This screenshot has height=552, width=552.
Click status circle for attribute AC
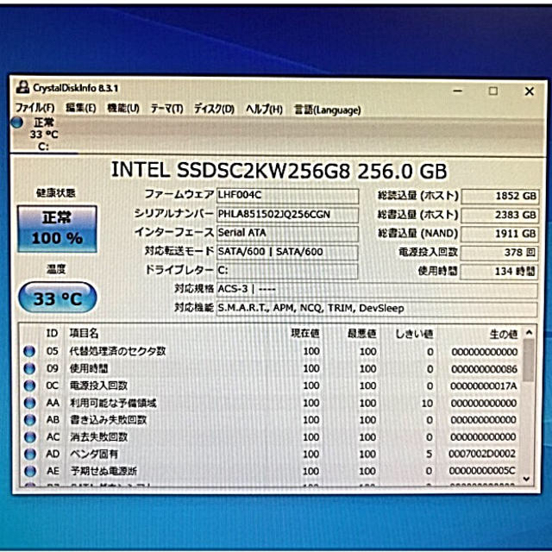[x=29, y=437]
